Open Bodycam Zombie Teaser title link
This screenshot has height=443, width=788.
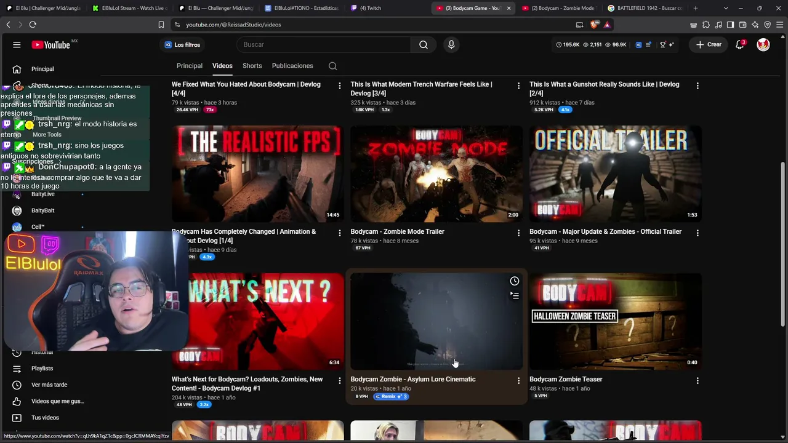(x=565, y=379)
